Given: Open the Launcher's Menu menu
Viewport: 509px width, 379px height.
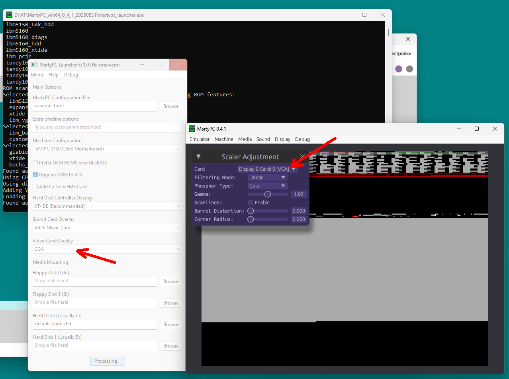Looking at the screenshot, I should [x=37, y=75].
